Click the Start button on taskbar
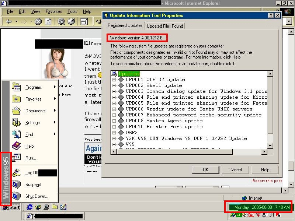Image resolution: width=295 pixels, height=221 pixels. pyautogui.click(x=11, y=207)
